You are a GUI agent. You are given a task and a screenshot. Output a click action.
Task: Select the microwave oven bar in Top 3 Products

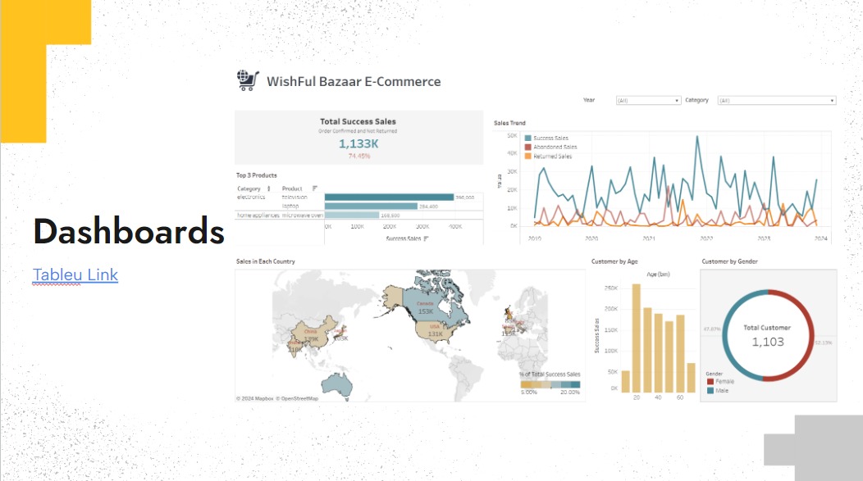352,215
